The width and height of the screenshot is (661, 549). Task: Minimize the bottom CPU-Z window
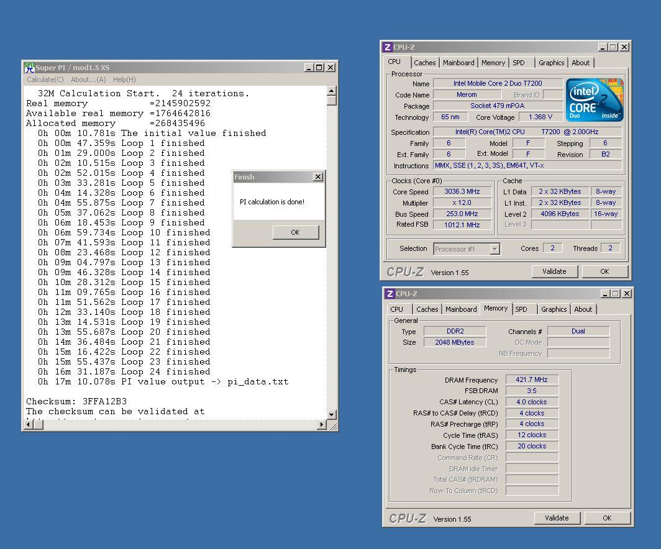[x=605, y=294]
